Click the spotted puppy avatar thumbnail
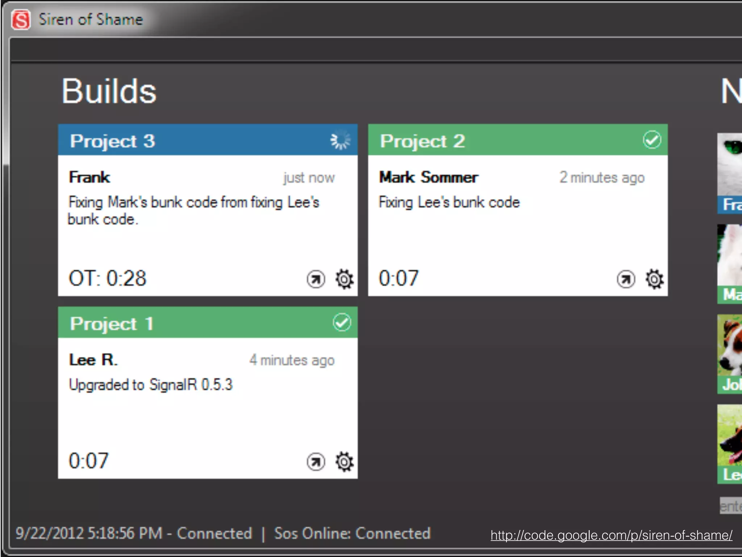The image size is (742, 557). coord(730,345)
